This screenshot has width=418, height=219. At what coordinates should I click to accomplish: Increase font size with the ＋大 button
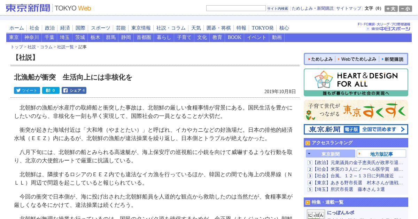pos(391,9)
